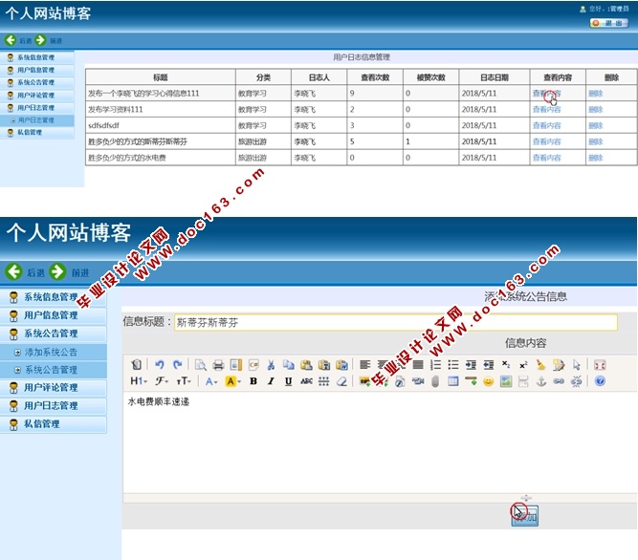The height and width of the screenshot is (560, 638).
Task: Click the Redo icon in the editor toolbar
Action: pyautogui.click(x=177, y=365)
